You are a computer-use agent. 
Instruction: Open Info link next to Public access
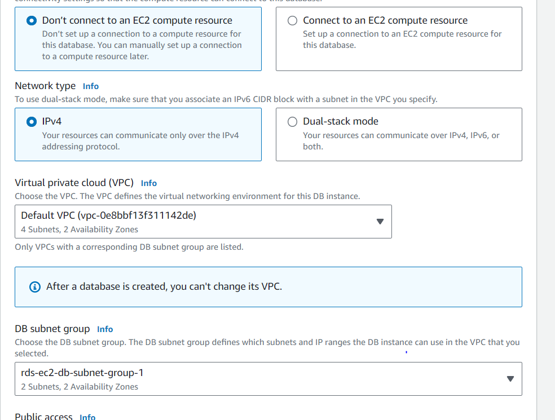[87, 417]
